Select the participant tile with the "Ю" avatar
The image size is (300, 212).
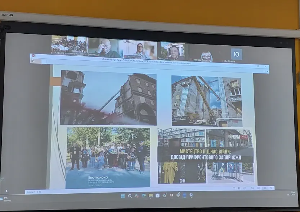pos(236,55)
